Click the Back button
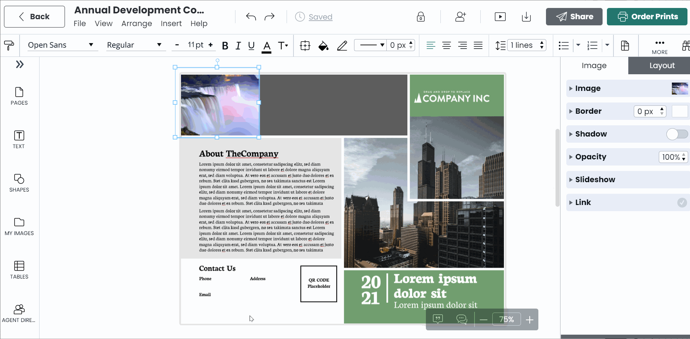 click(x=34, y=17)
